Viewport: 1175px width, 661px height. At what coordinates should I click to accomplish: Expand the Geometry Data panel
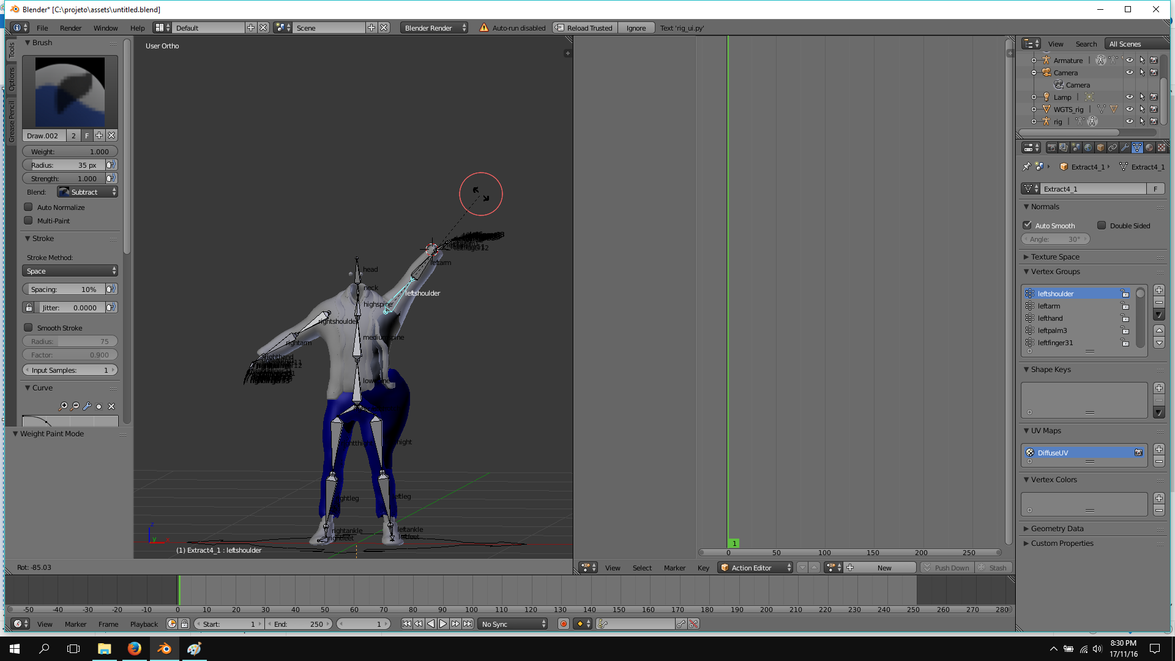[x=1057, y=529]
